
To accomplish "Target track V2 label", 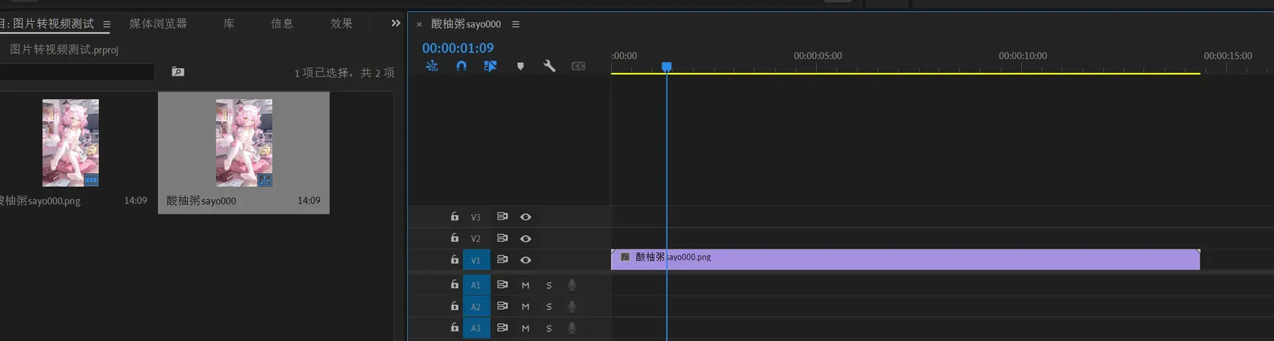I will coord(476,238).
